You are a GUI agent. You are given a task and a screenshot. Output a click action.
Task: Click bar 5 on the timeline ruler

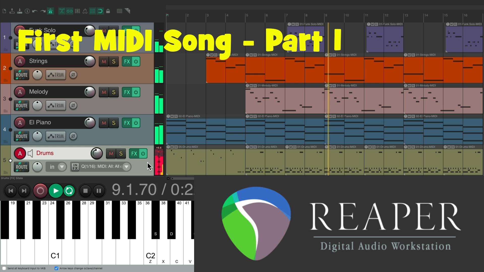[x=247, y=15]
